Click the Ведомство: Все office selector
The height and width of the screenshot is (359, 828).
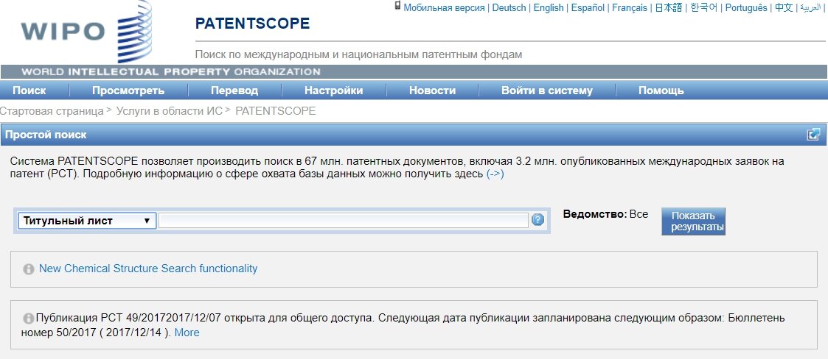(x=605, y=215)
